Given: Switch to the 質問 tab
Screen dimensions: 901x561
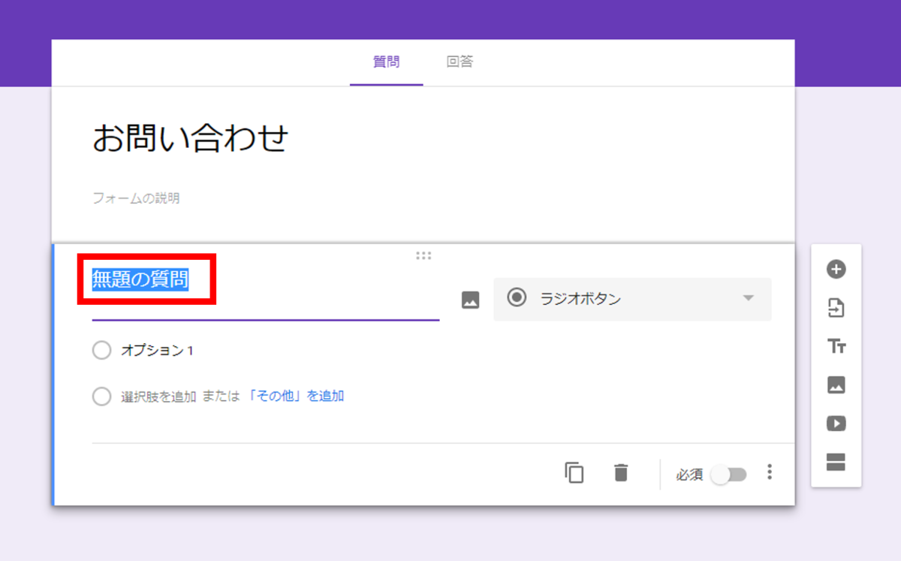Looking at the screenshot, I should pos(386,62).
